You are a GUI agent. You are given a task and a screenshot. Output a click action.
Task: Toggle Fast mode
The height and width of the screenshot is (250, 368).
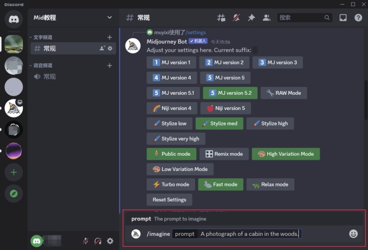point(221,184)
